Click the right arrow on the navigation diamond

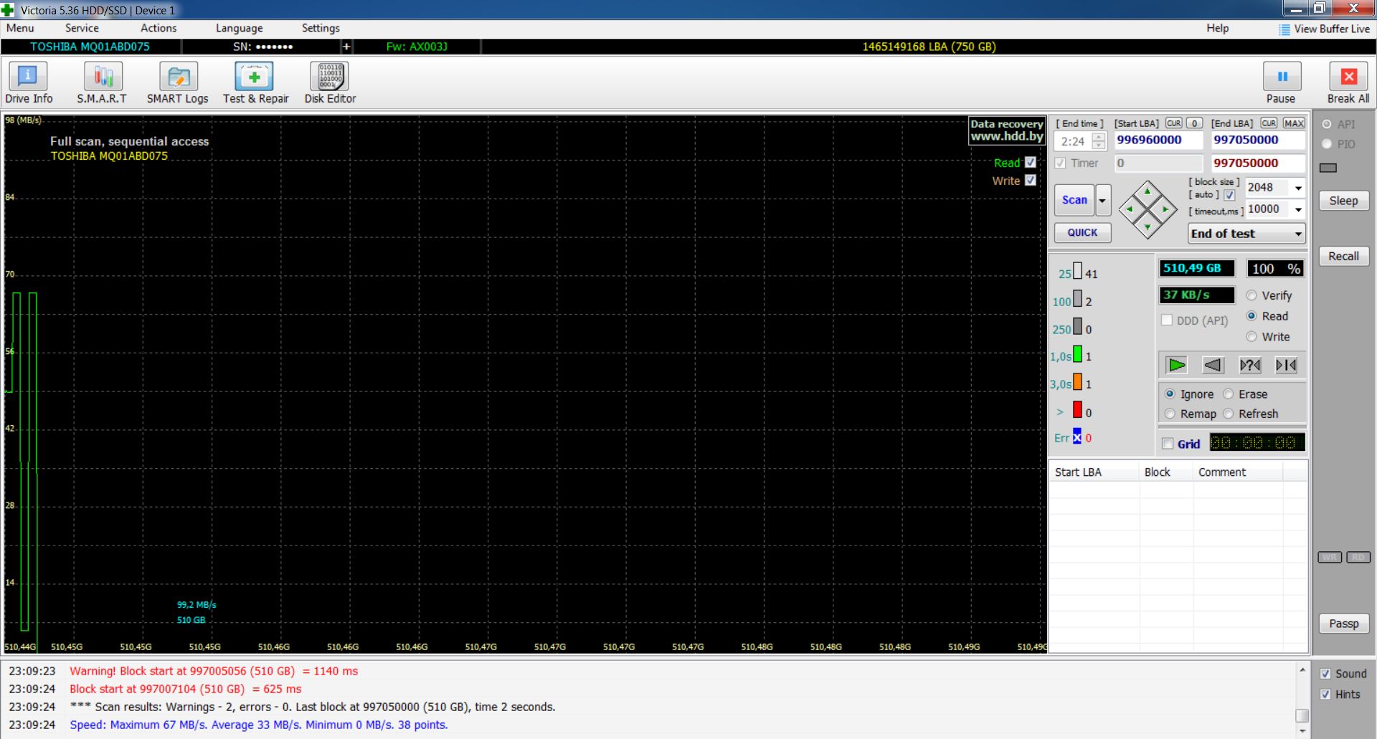pyautogui.click(x=1165, y=209)
